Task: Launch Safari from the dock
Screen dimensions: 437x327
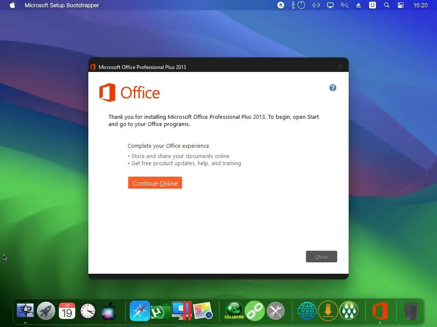Action: click(140, 310)
